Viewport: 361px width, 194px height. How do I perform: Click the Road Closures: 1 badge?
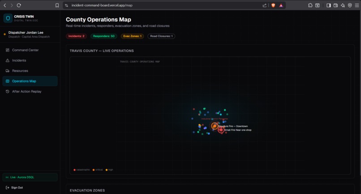tap(161, 36)
